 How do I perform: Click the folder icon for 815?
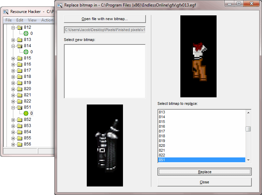[x=19, y=58]
